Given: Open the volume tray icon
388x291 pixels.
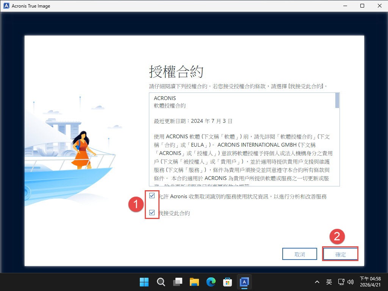Looking at the screenshot, I should click(x=350, y=282).
